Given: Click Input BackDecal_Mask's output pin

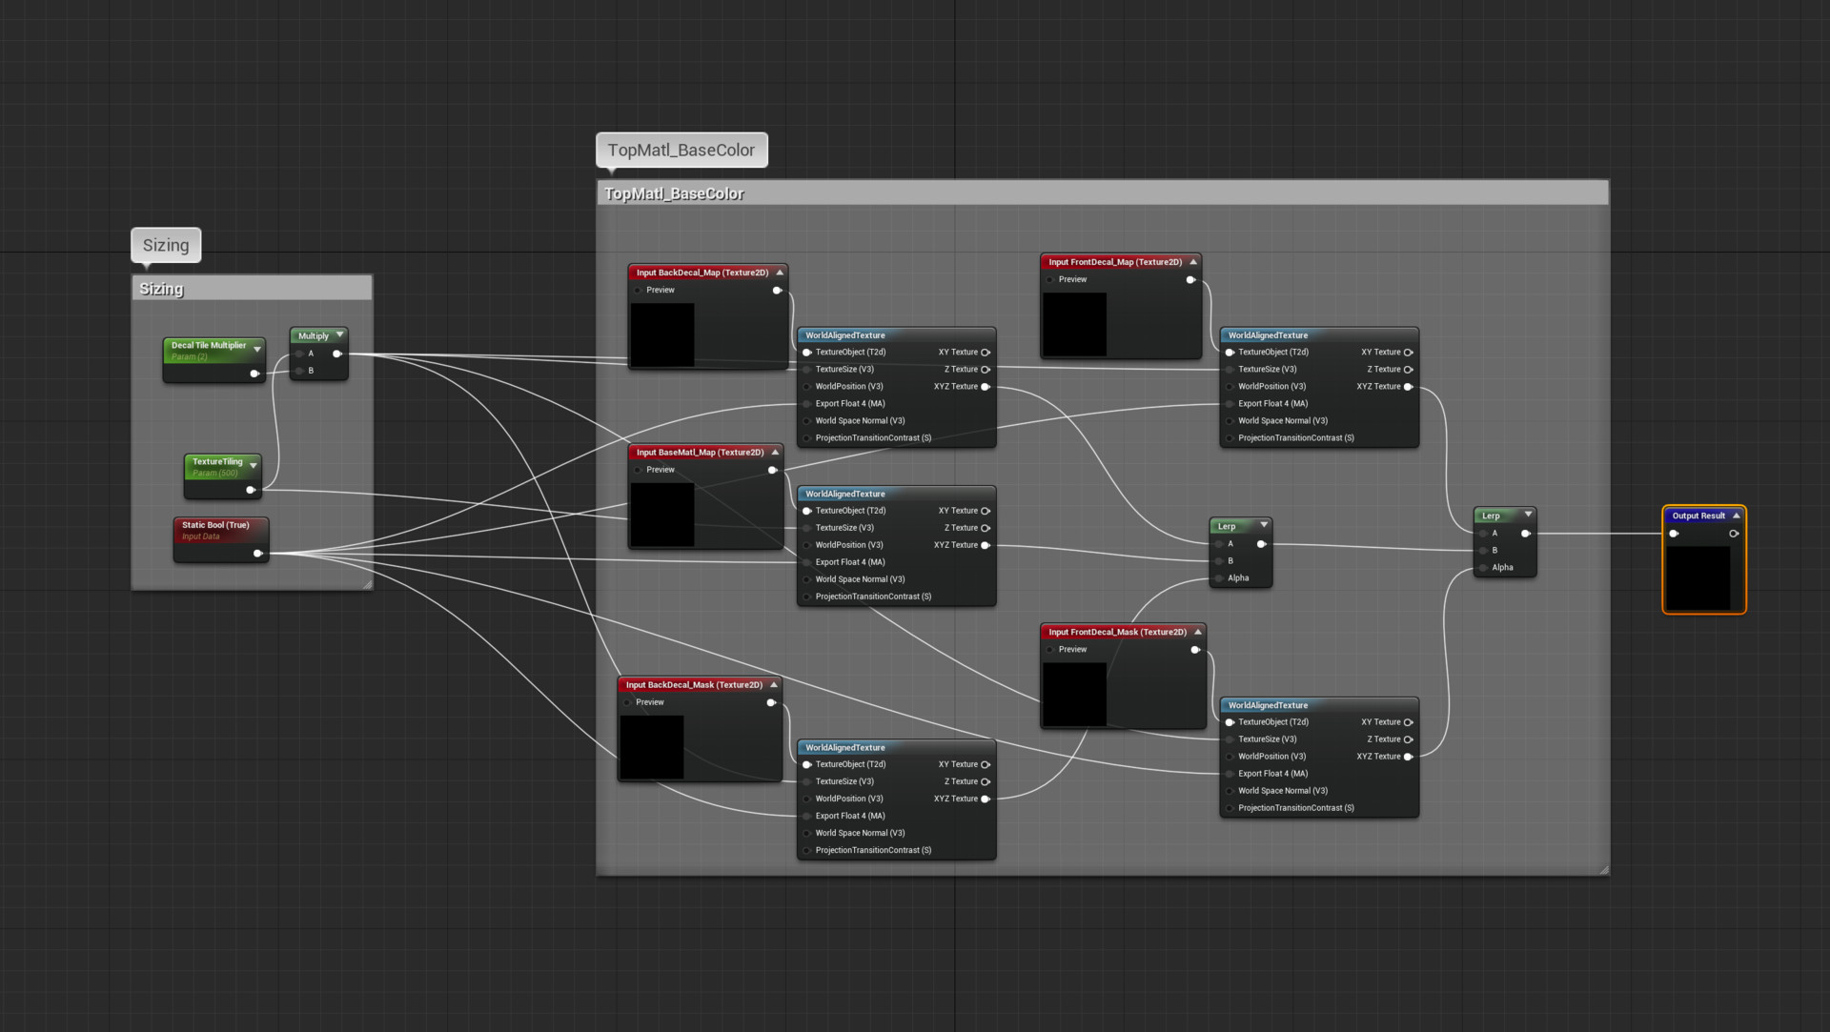Looking at the screenshot, I should tap(770, 702).
